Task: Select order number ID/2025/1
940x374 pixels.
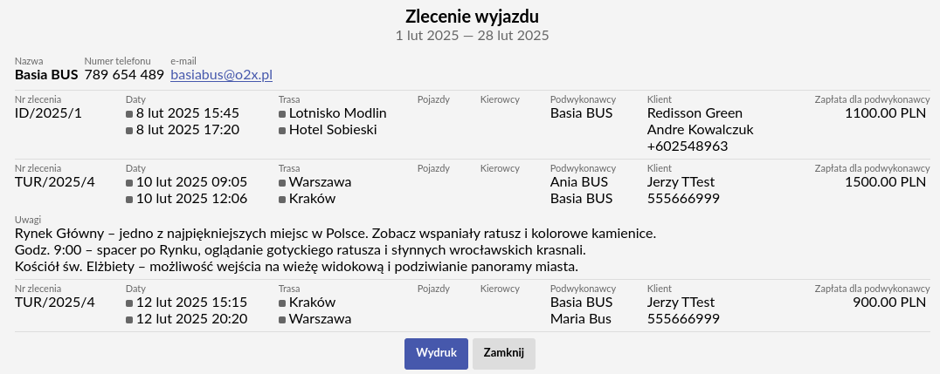Action: pos(48,113)
